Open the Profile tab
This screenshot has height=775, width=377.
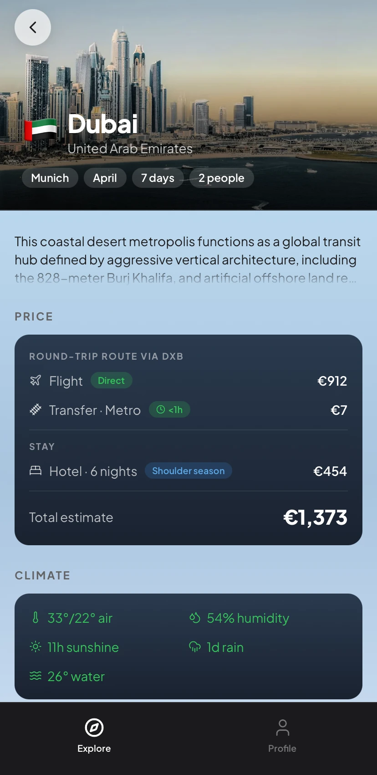[282, 735]
